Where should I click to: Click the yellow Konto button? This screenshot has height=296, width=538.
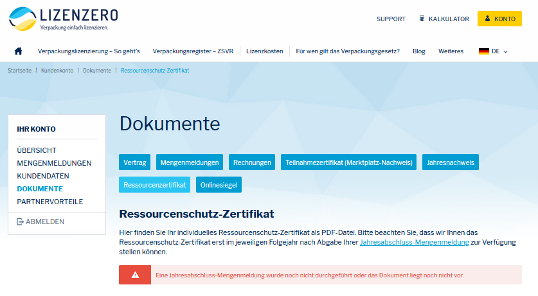point(499,19)
